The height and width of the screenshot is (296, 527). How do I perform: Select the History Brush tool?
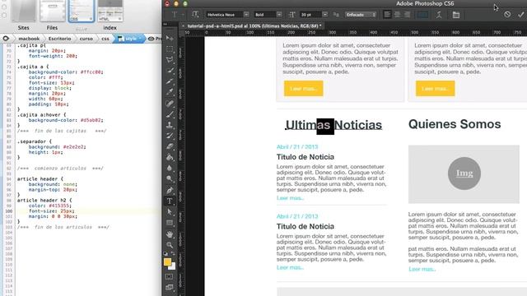pyautogui.click(x=170, y=136)
